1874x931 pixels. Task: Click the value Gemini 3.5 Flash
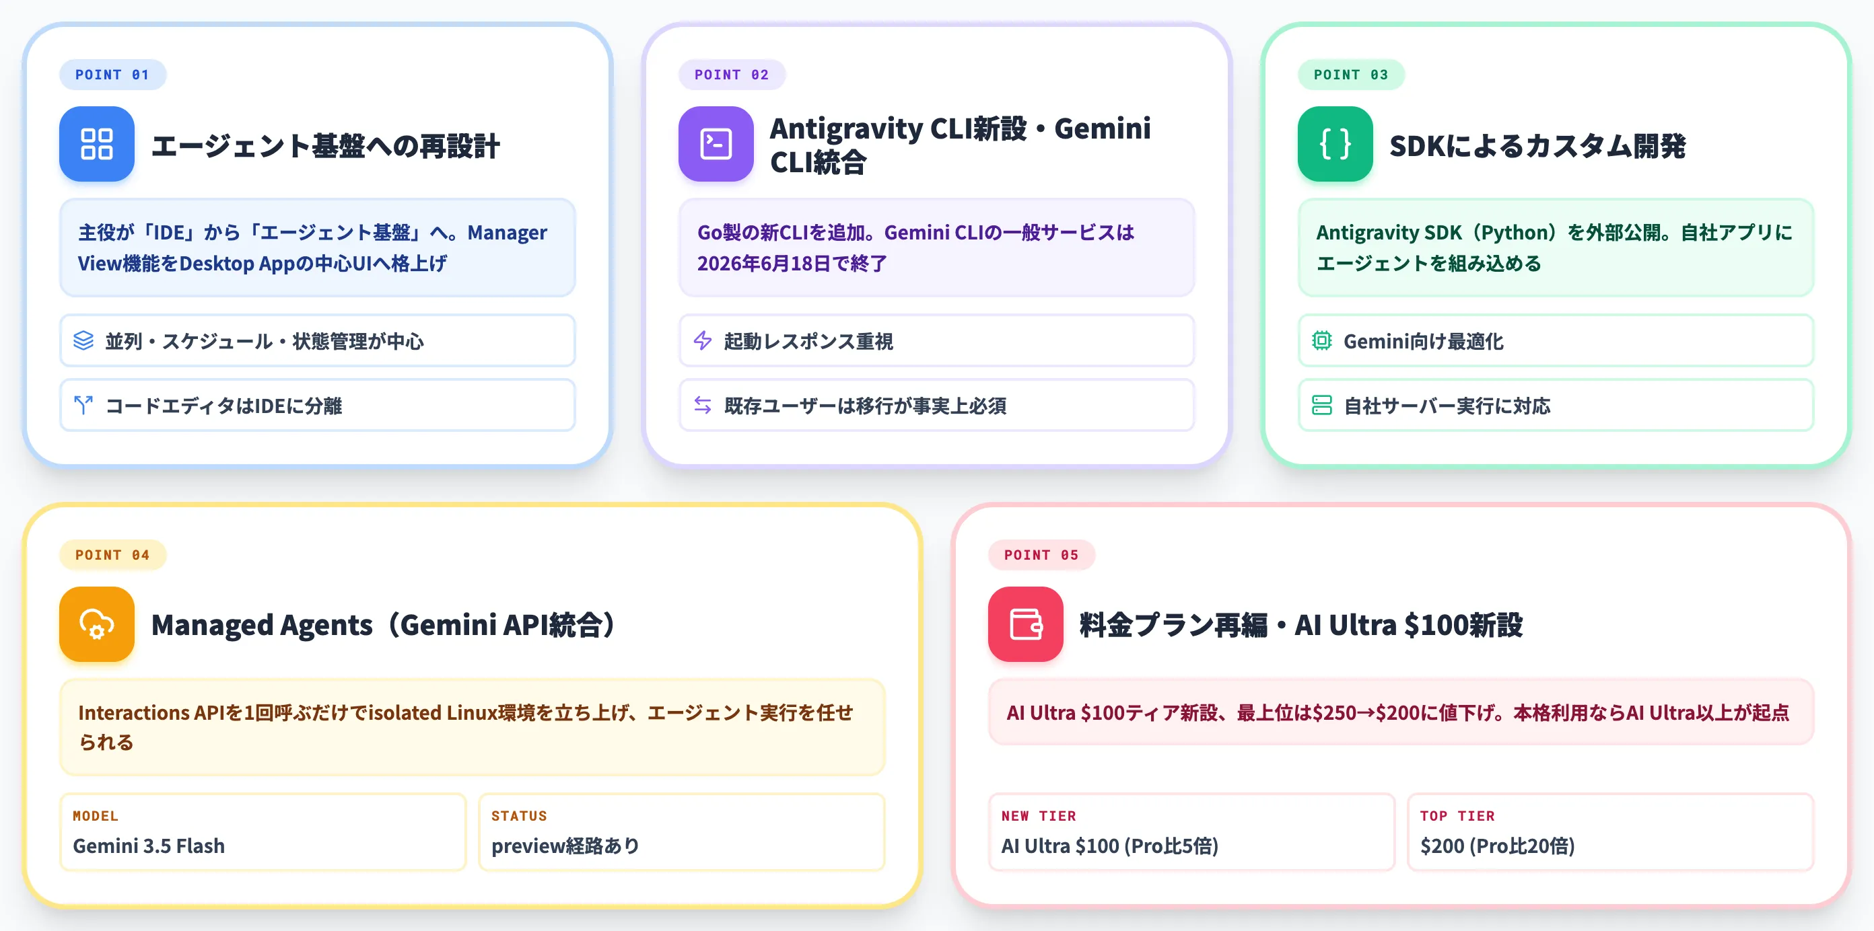pos(148,846)
